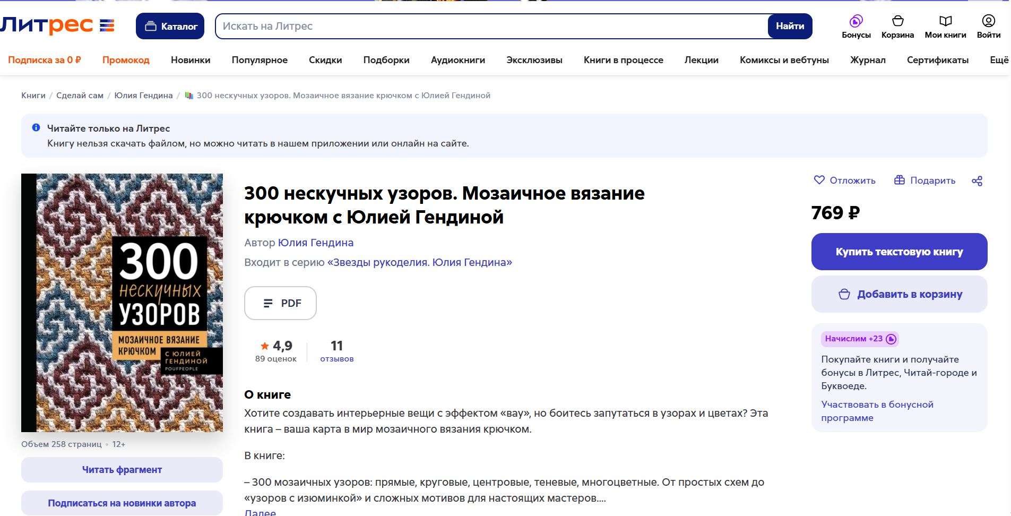Open series link Звезды рукоделия

pos(419,262)
